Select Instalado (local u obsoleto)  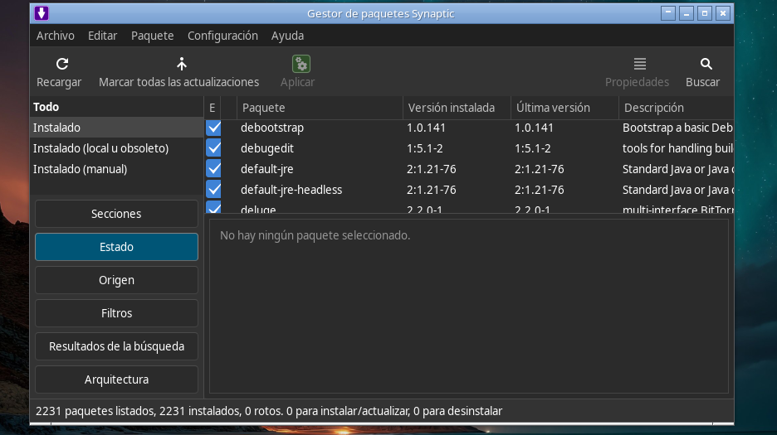[x=117, y=148]
